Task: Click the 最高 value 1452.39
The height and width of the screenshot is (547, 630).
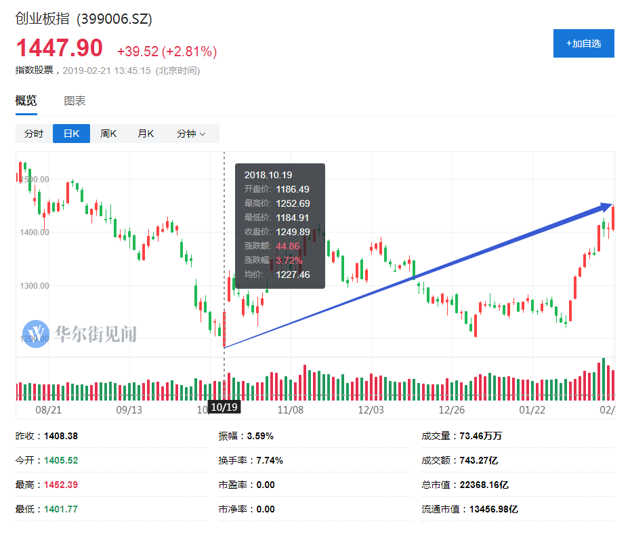Action: (x=61, y=485)
